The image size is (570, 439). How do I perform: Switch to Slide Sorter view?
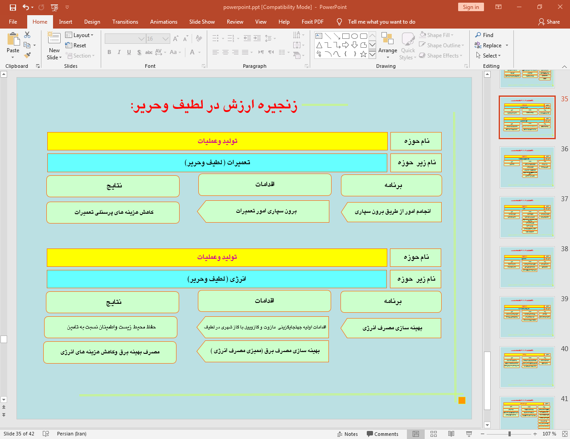tap(434, 434)
